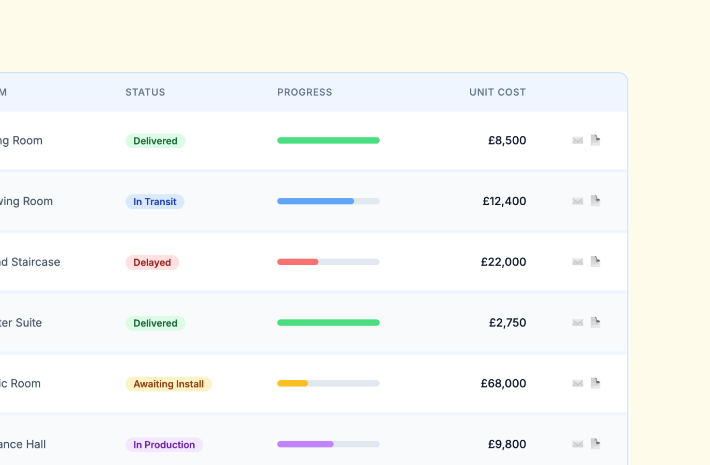This screenshot has width=710, height=465.
Task: Click the In Transit status badge
Action: (155, 202)
